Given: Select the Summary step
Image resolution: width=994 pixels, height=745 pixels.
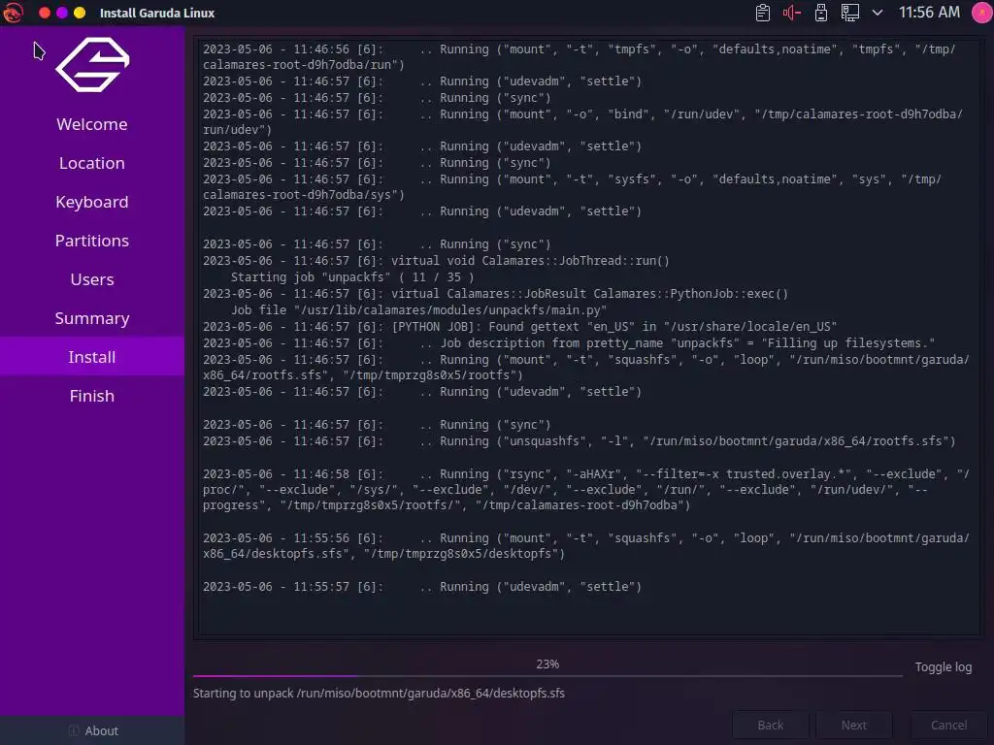Looking at the screenshot, I should 92,318.
